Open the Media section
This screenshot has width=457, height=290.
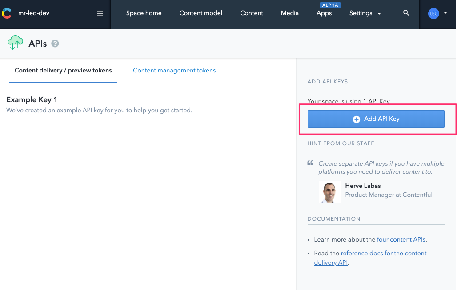pos(289,13)
